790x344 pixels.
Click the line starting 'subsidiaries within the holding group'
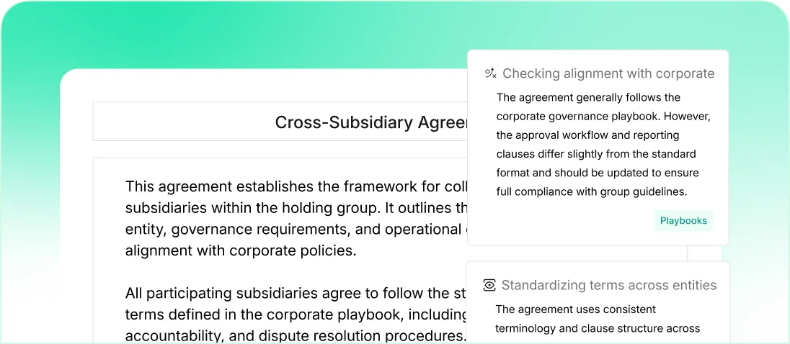point(296,209)
